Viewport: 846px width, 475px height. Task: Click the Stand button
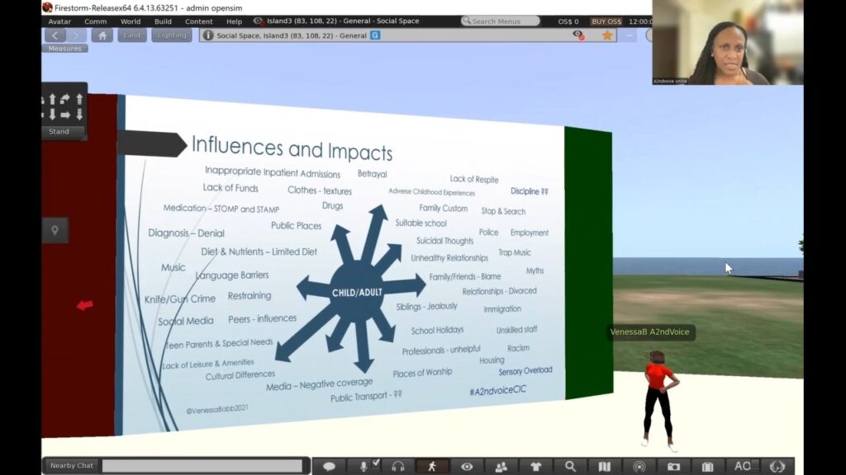[x=59, y=131]
